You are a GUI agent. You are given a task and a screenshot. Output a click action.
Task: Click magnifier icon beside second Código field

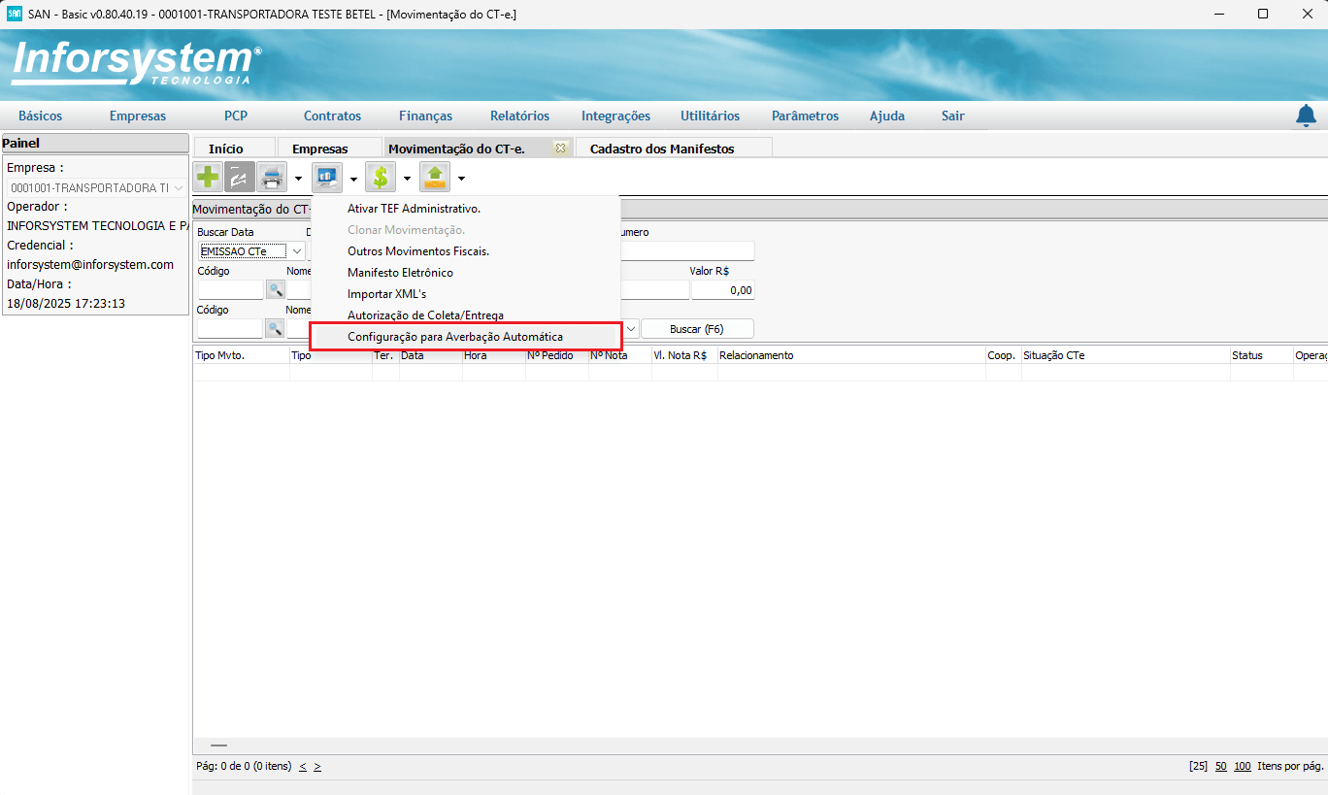[276, 329]
